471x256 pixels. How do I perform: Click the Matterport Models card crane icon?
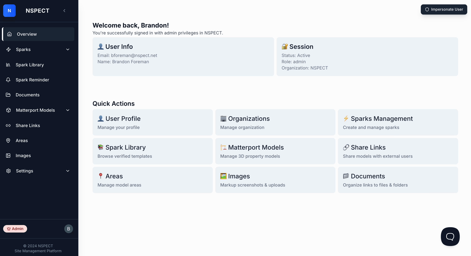(x=223, y=147)
